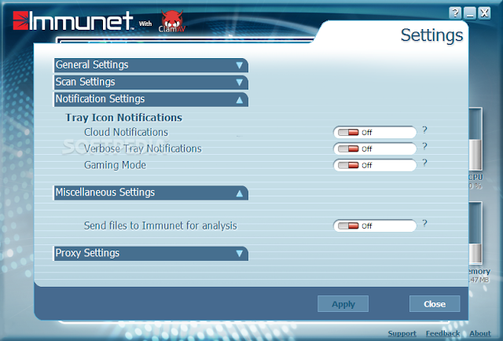The image size is (503, 341).
Task: Show help for Send files to Immunet
Action: pyautogui.click(x=424, y=223)
